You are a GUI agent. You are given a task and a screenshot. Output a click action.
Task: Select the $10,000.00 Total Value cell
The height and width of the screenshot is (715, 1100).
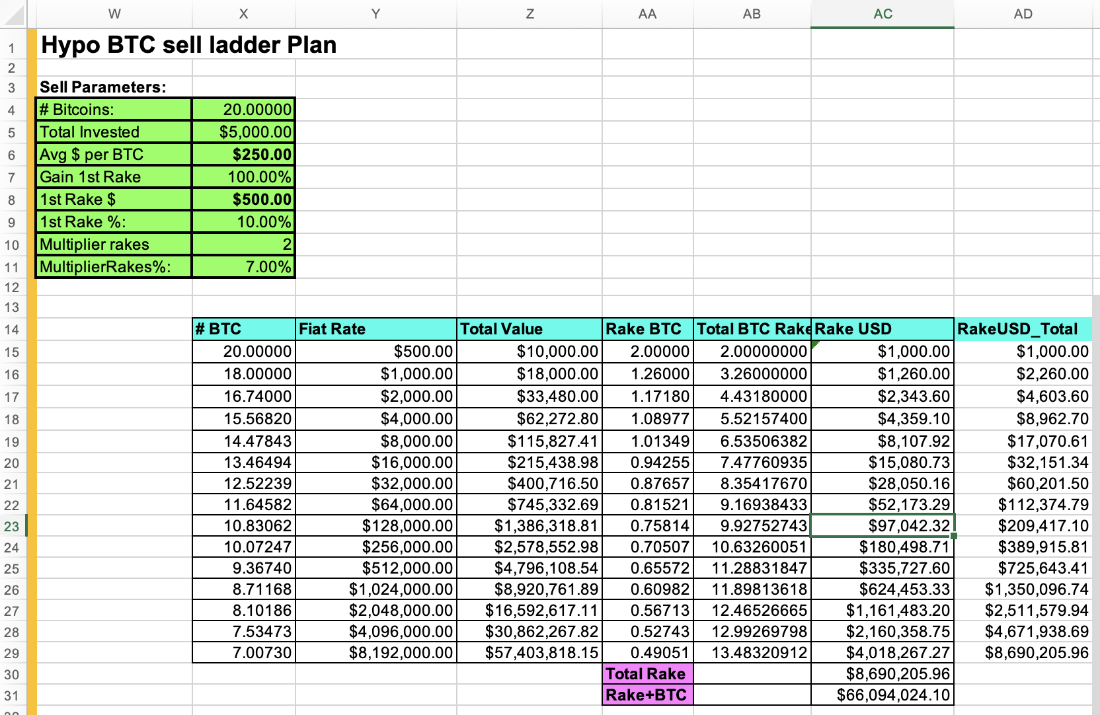point(530,352)
